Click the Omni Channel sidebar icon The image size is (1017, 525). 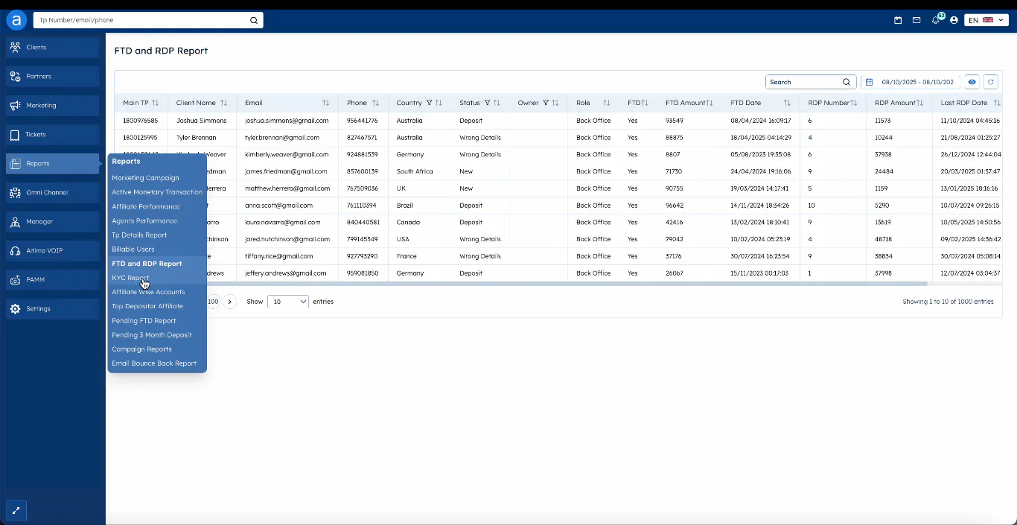(16, 193)
